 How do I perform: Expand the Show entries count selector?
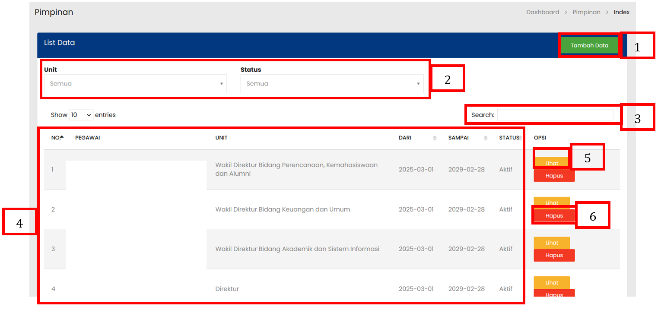coord(81,115)
